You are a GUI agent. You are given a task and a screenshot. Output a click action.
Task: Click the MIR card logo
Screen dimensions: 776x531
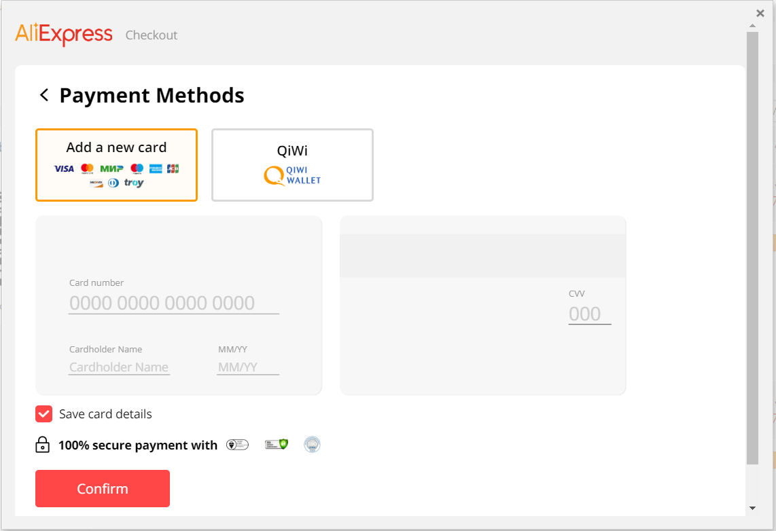click(112, 169)
